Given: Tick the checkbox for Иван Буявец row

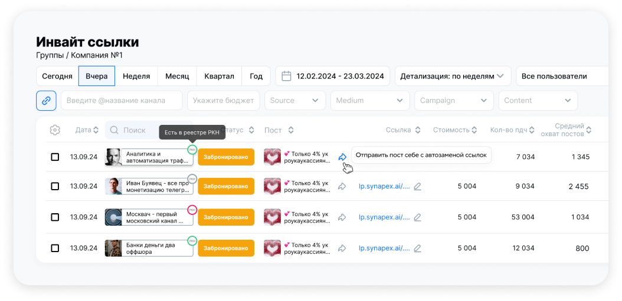Looking at the screenshot, I should [55, 186].
